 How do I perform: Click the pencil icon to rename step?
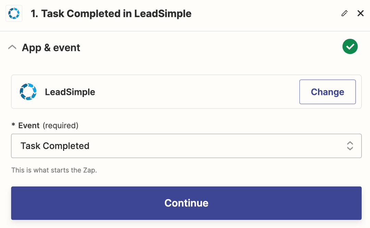pos(345,13)
